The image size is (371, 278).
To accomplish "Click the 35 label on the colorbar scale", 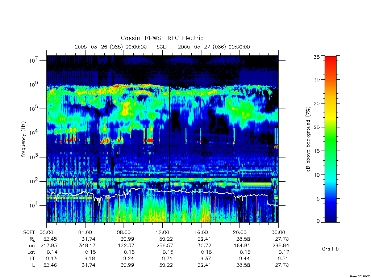I will click(316, 57).
